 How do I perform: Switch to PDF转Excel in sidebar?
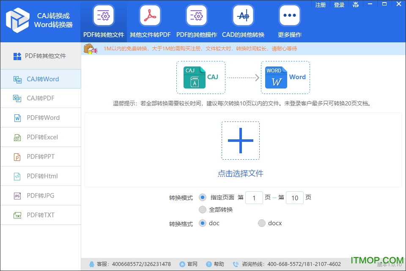(x=41, y=137)
